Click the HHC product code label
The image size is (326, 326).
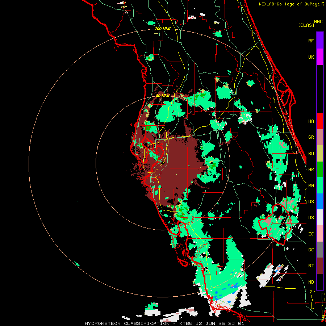(318, 22)
